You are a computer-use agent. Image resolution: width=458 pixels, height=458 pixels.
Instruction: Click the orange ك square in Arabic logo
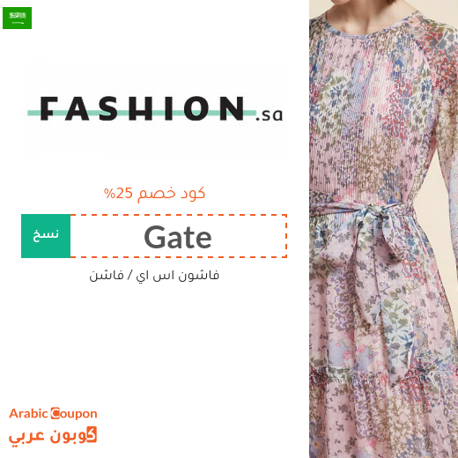[x=90, y=434]
